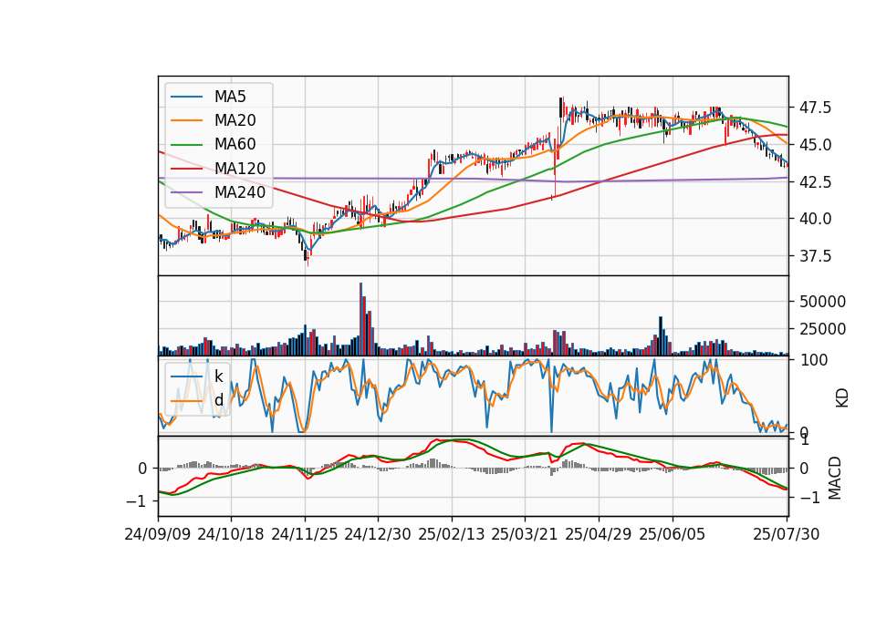Click the 25/03/21 date label
This screenshot has height=629, width=876.
click(x=525, y=534)
